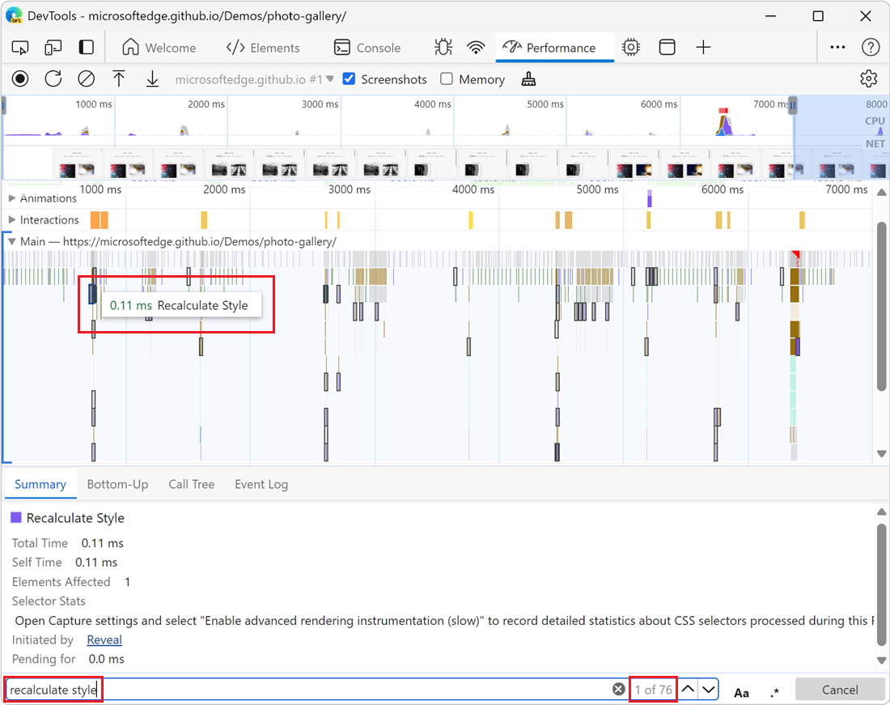Load a saved performance profile
Screen dimensions: 890x705
click(118, 79)
